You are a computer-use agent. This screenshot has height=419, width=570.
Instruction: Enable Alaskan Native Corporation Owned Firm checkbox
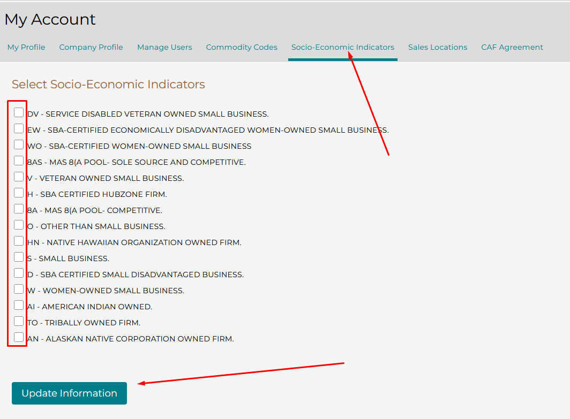click(x=19, y=337)
